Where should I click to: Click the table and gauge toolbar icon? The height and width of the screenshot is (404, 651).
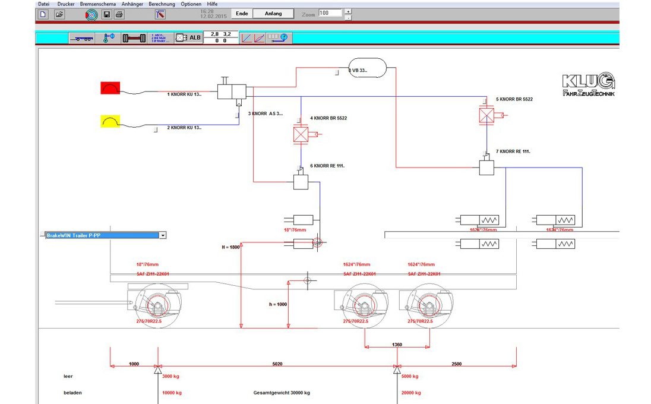coord(278,38)
